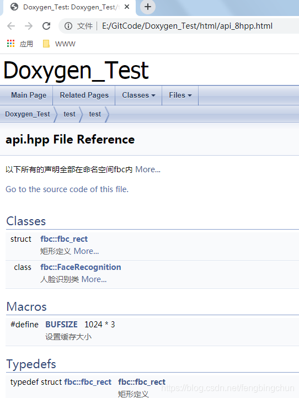The image size is (299, 398).
Task: Open the WWW bookmarks folder
Action: click(59, 44)
